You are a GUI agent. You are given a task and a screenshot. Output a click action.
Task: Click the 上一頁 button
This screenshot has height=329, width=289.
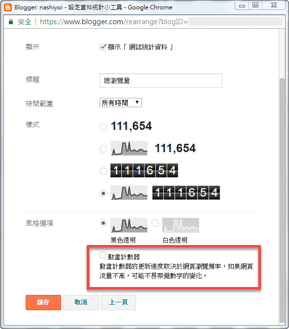coord(118,302)
